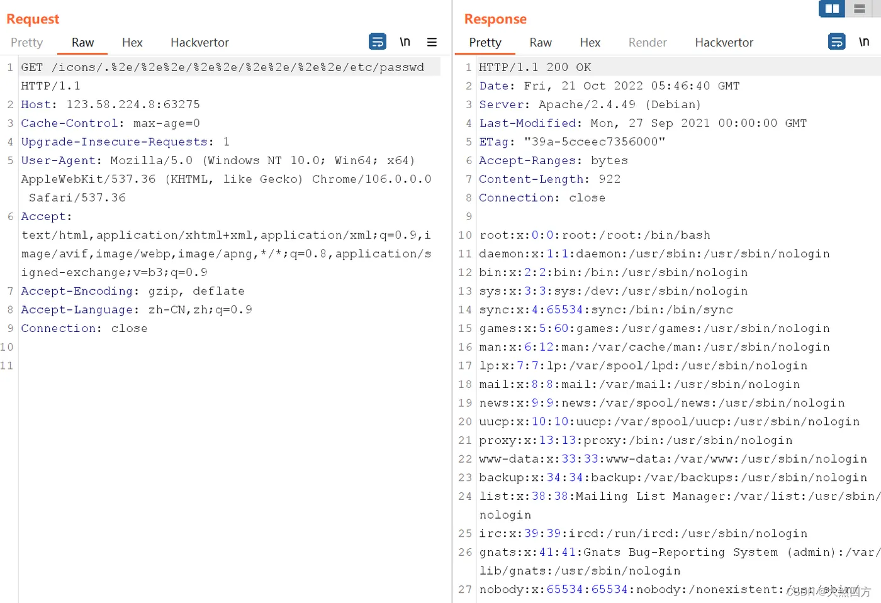Click the Upgrade-Insecure-Requests header line
This screenshot has width=881, height=603.
coord(125,142)
